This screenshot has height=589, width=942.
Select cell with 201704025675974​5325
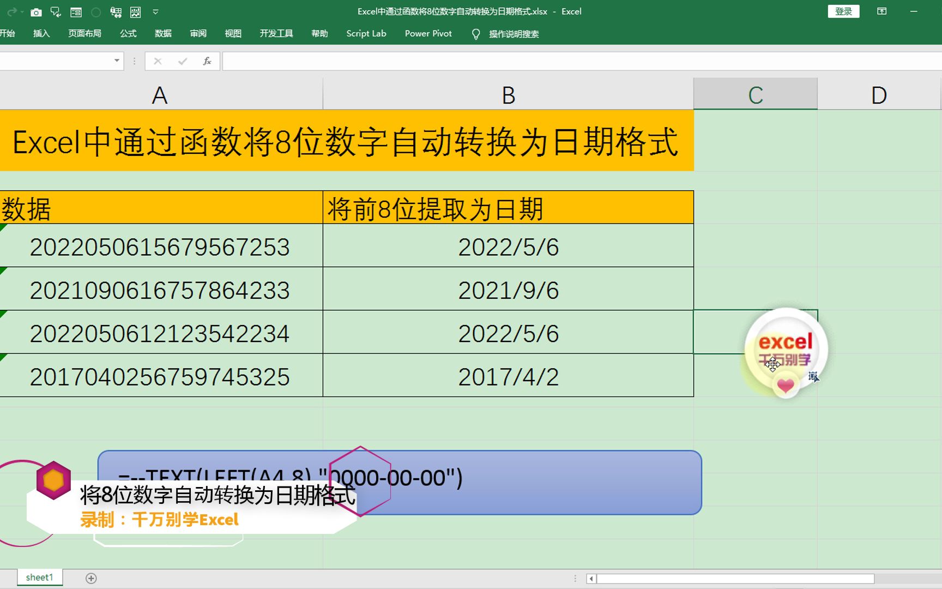point(161,375)
